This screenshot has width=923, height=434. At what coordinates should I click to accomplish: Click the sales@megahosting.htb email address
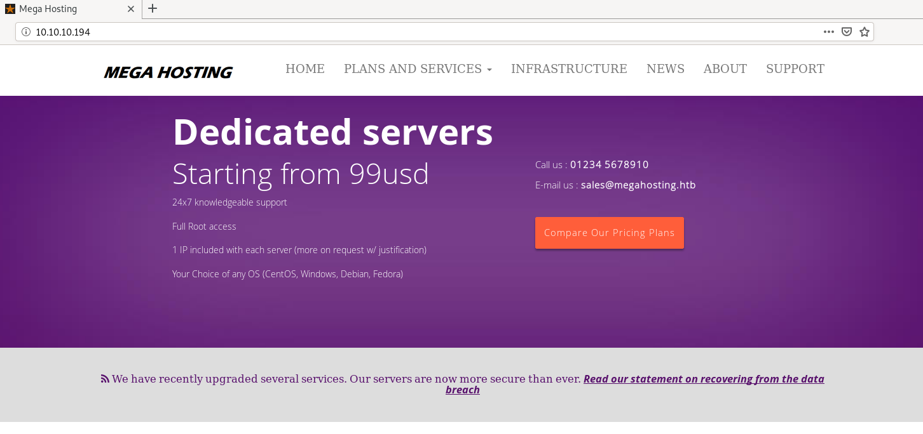pos(638,185)
